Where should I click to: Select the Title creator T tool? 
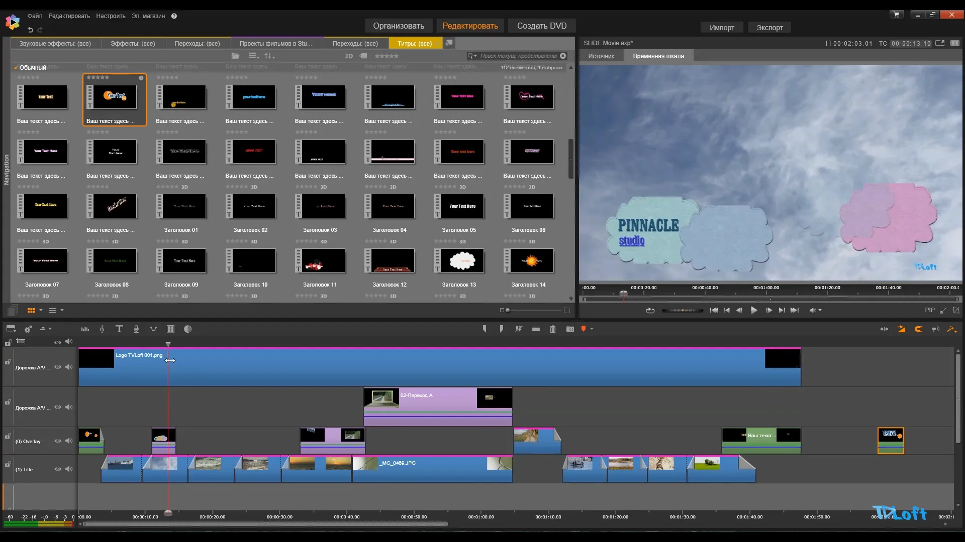pos(119,329)
